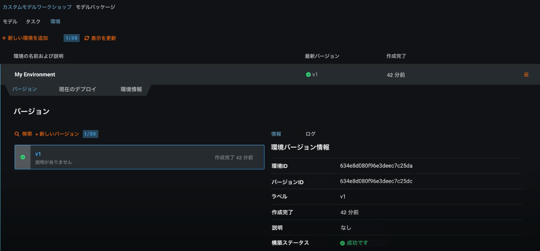Switch to the タスク tab

point(33,22)
